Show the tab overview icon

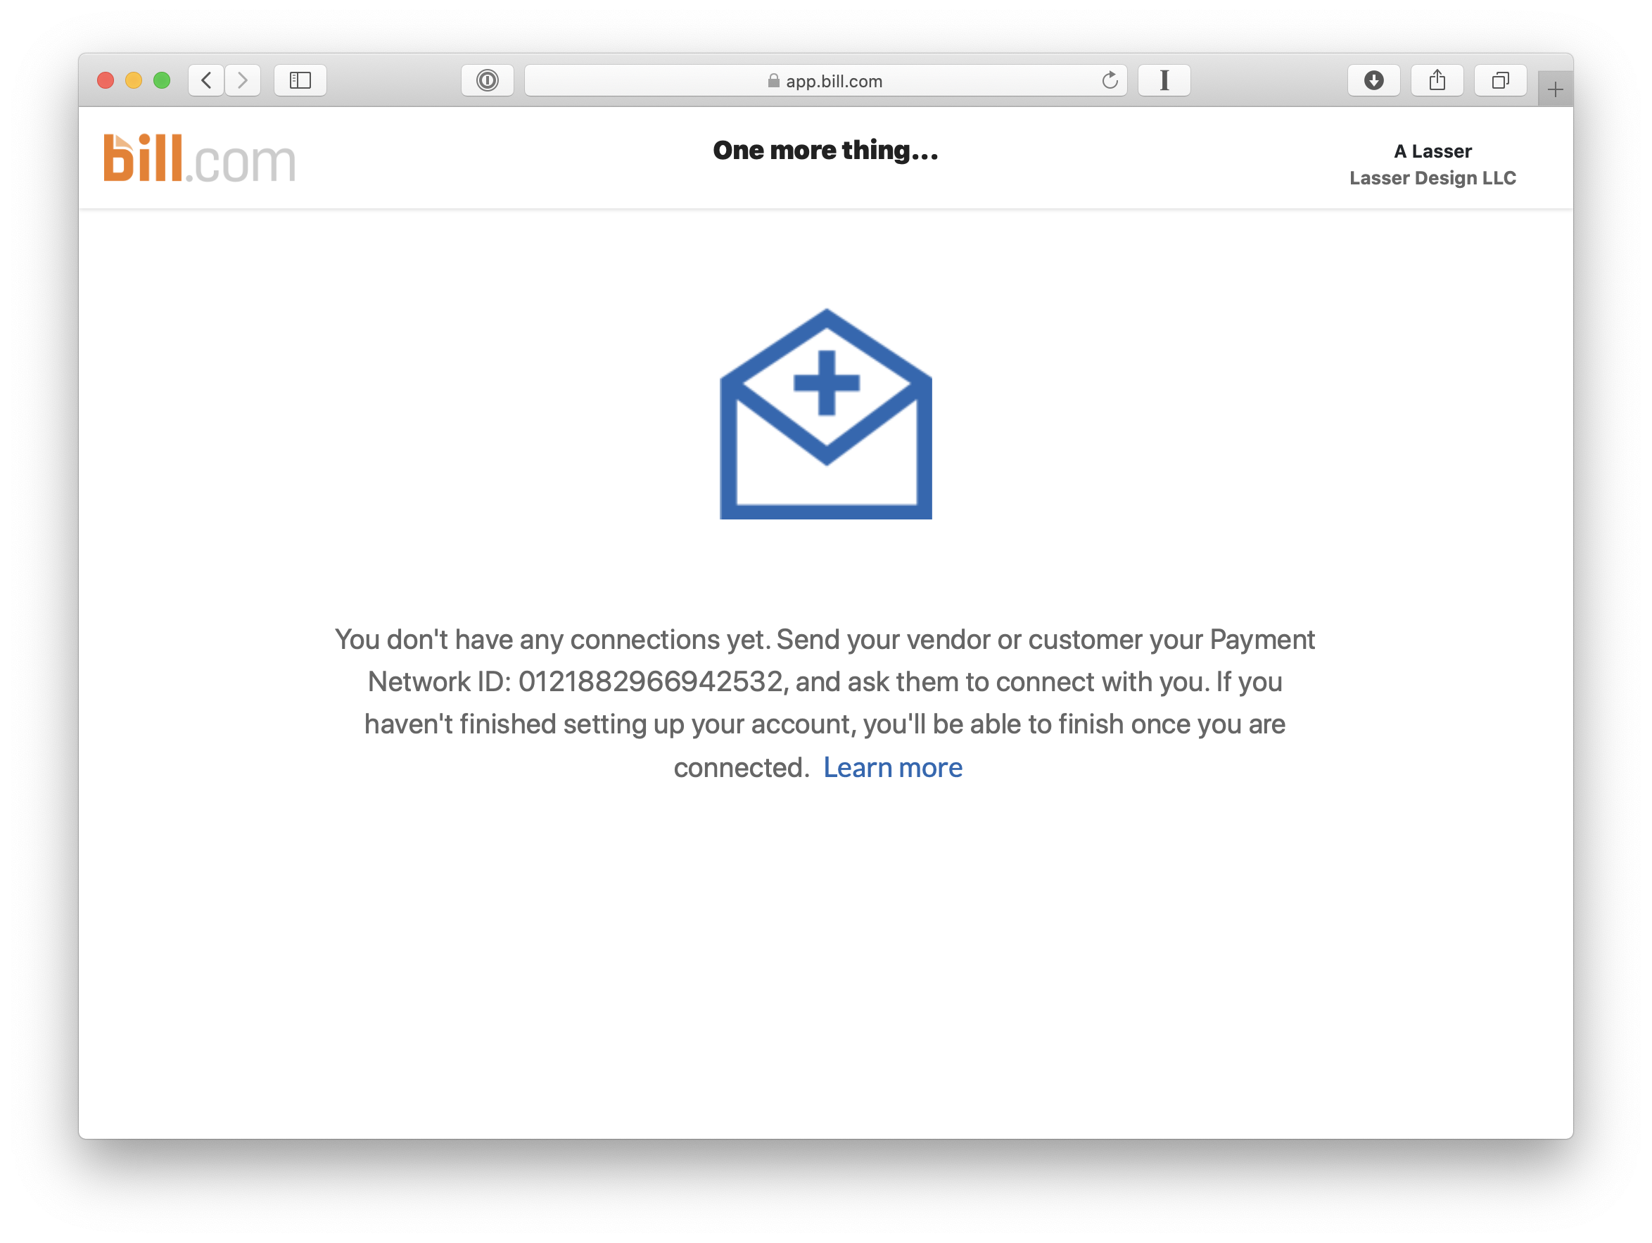[1501, 80]
